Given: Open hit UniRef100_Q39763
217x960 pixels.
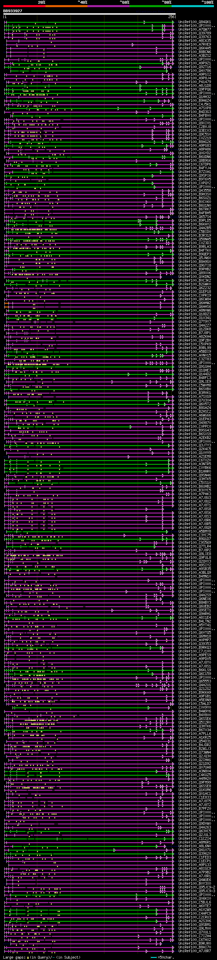Looking at the screenshot, I should 195,37.
